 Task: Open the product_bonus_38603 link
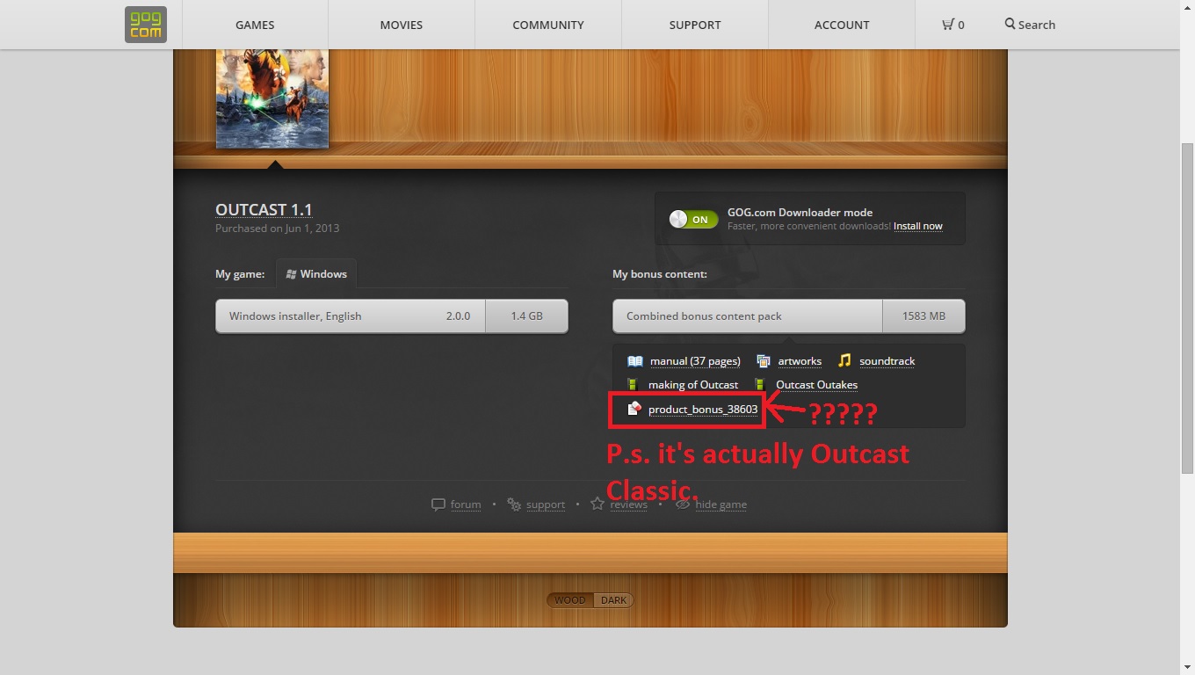click(x=703, y=410)
